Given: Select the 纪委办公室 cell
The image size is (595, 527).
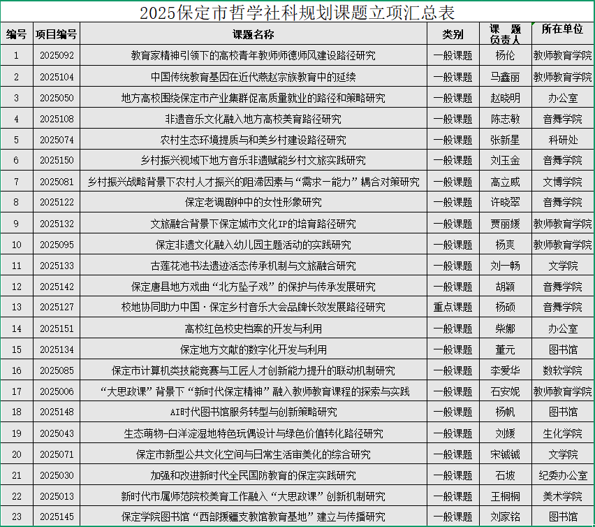Looking at the screenshot, I should coord(562,475).
